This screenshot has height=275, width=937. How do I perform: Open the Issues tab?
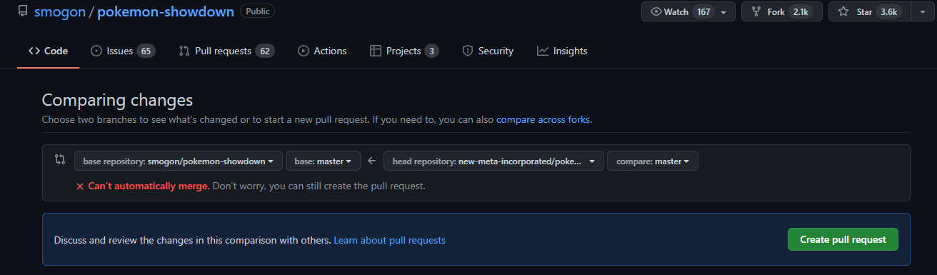point(123,51)
